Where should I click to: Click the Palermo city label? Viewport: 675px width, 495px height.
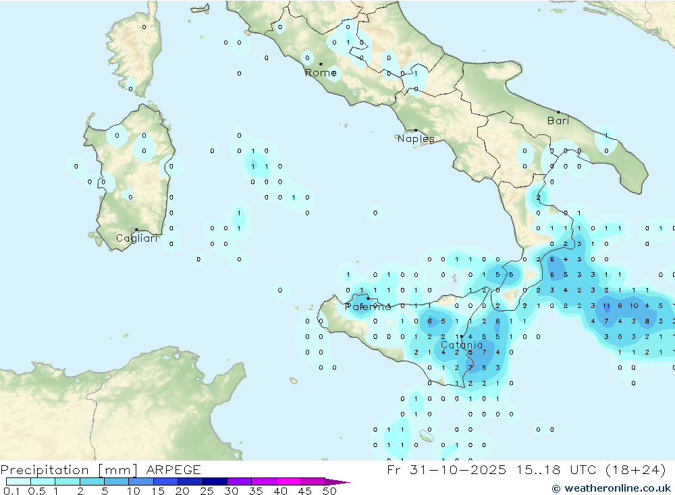click(x=368, y=307)
